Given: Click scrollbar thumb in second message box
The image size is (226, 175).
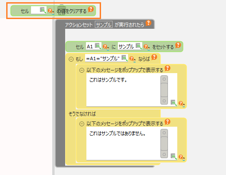Looking at the screenshot, I should [164, 144].
